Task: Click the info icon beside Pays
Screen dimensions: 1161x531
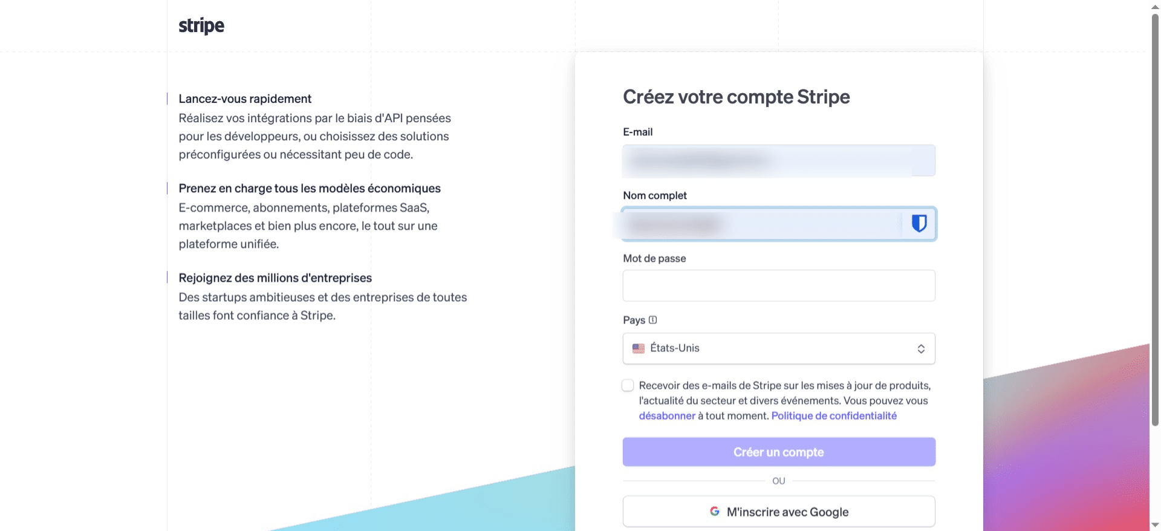Action: pos(653,320)
